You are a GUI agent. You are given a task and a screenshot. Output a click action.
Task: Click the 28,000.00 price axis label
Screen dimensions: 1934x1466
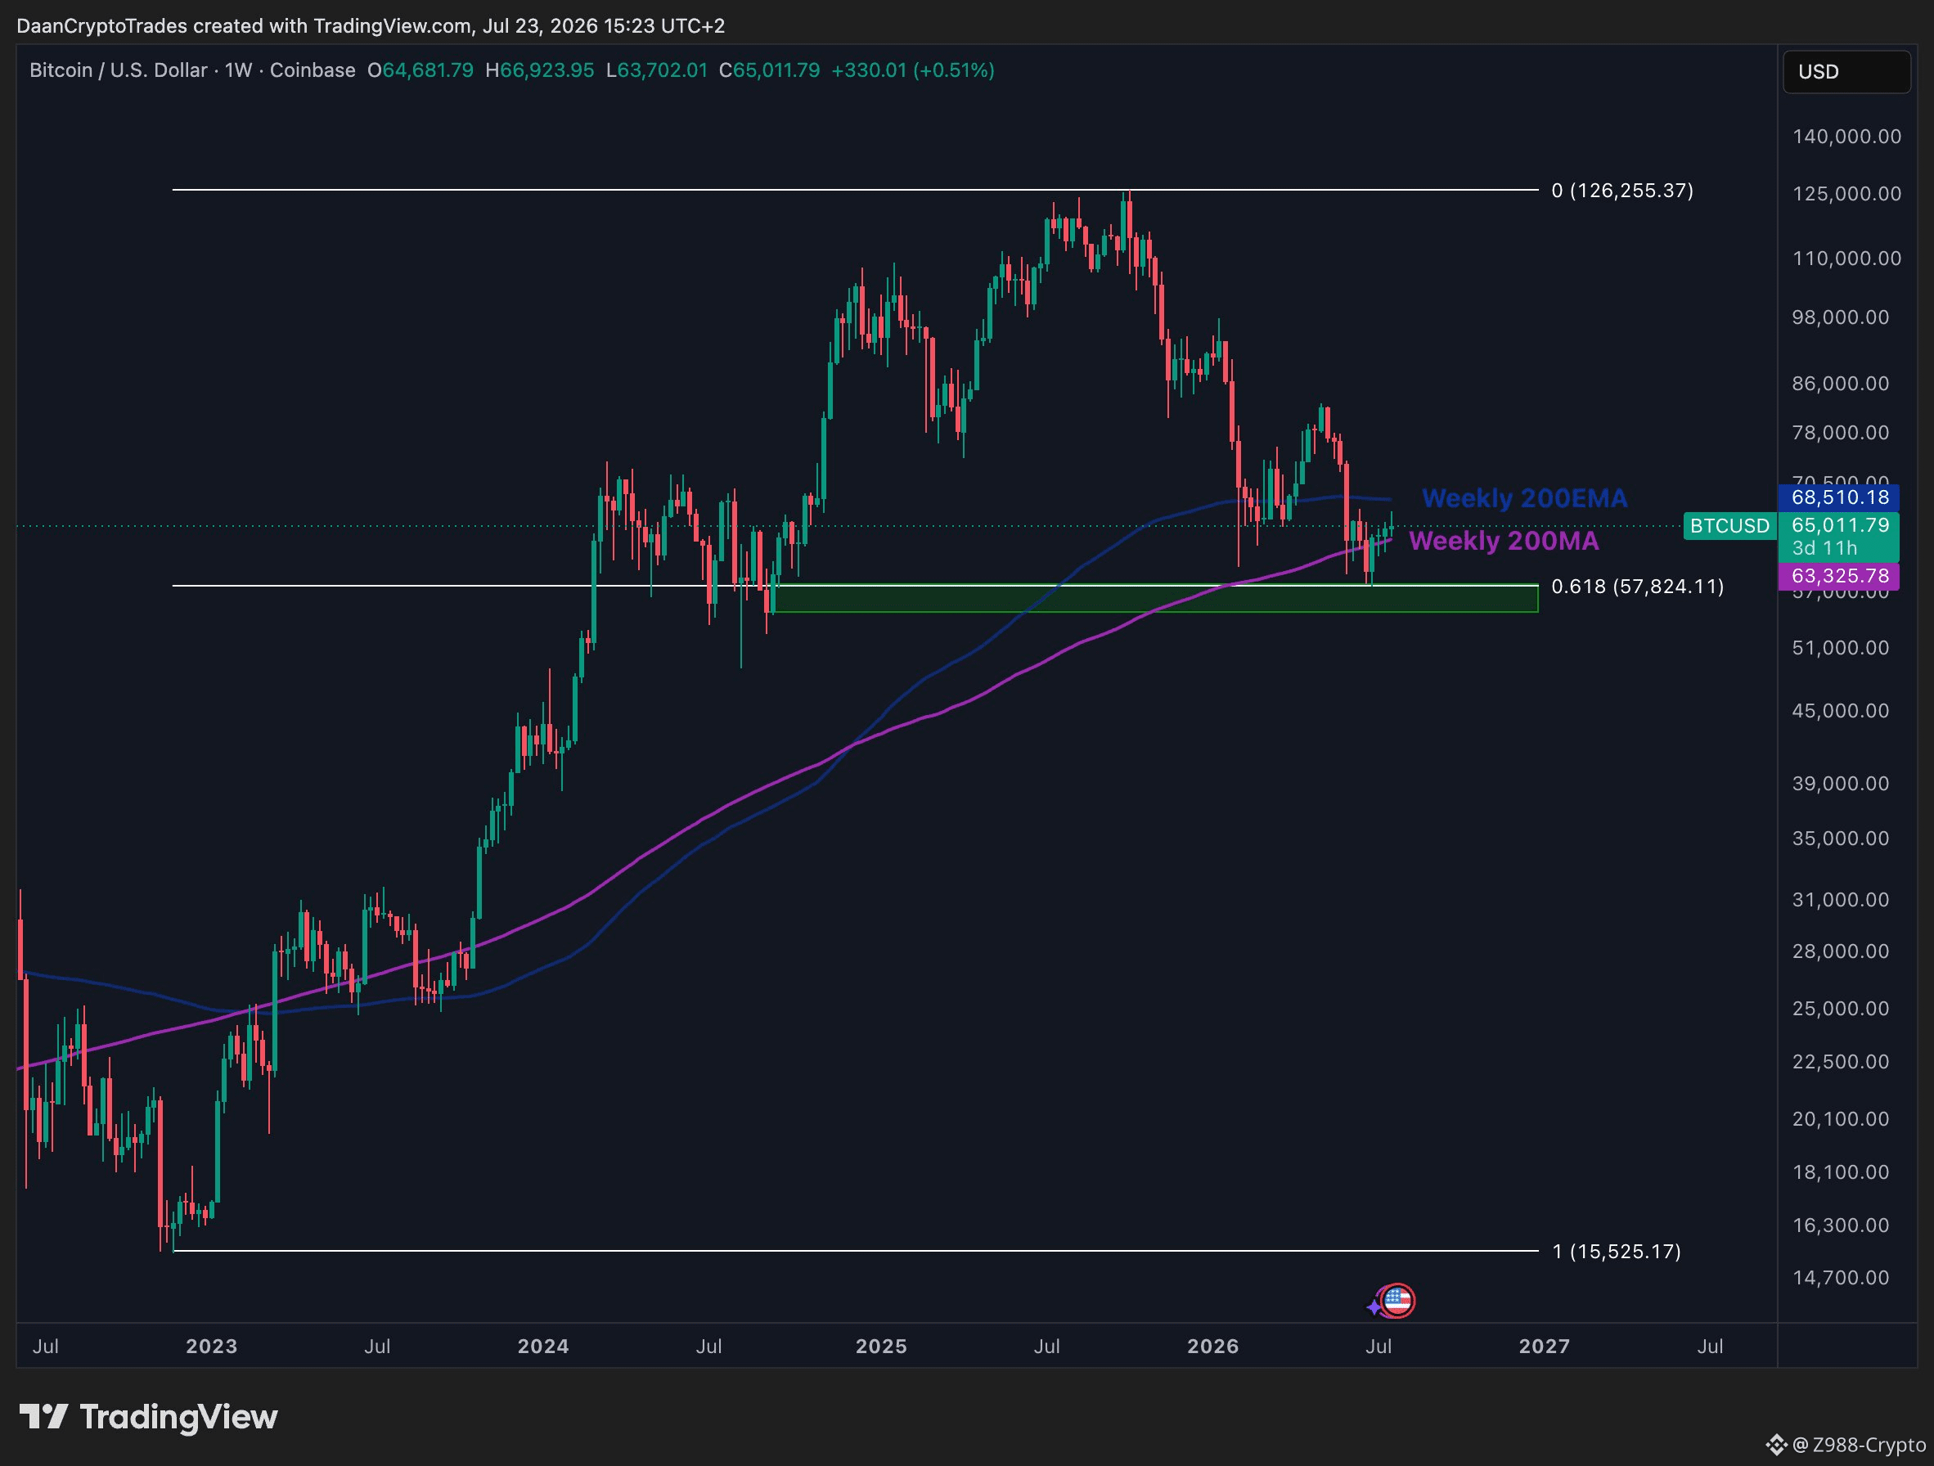click(x=1841, y=951)
